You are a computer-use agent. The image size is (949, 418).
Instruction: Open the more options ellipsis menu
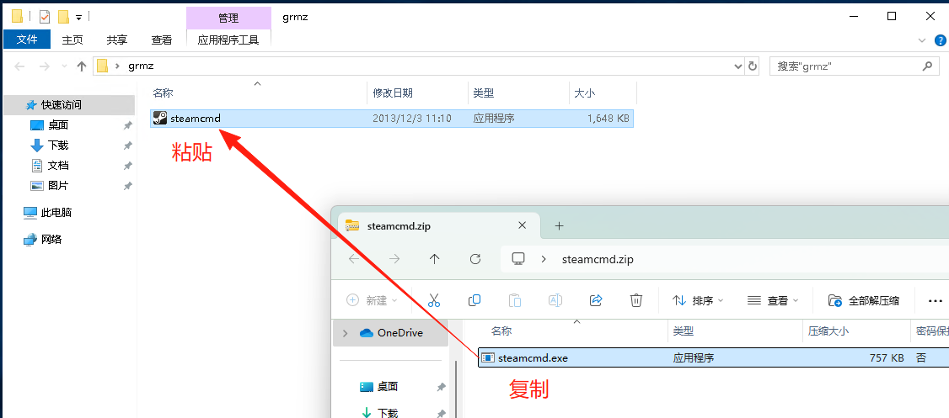936,300
